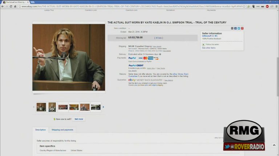Share listing on Facebook
The height and width of the screenshot is (156, 279).
tap(235, 28)
